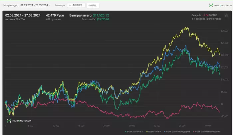Toggle 'Всего по EV' yellow legend series

(156, 132)
